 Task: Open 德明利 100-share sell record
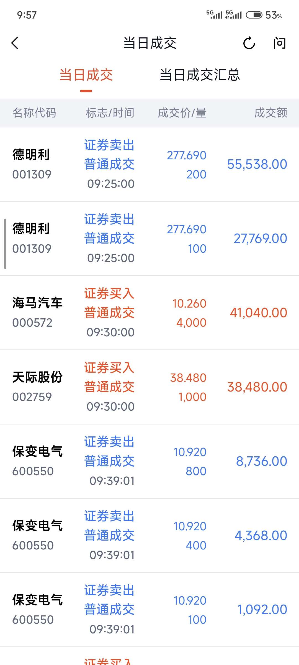[x=149, y=239]
